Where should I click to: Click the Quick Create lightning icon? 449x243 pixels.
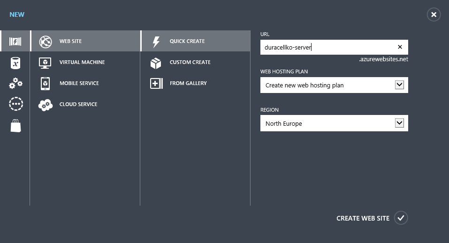pyautogui.click(x=156, y=42)
